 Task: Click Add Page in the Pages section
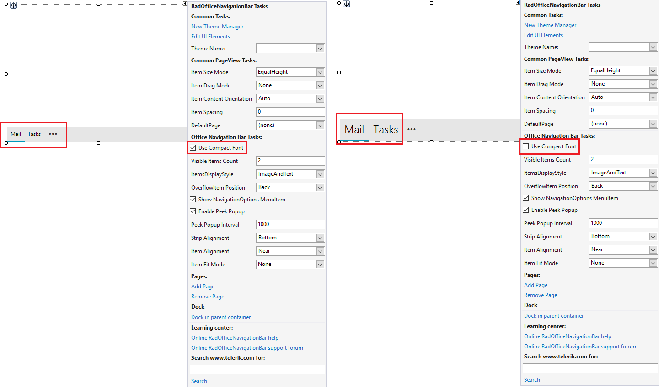coord(203,286)
